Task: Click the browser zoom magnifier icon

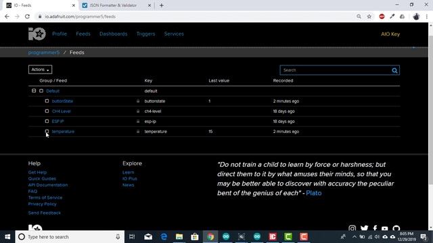Action: tap(359, 16)
